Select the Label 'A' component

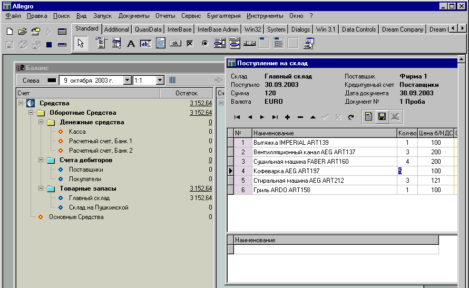[131, 44]
